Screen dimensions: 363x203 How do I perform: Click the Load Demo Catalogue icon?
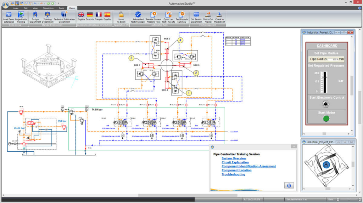9,17
